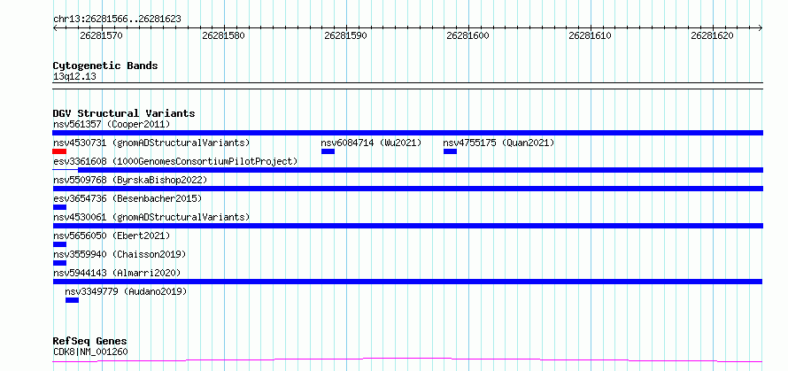This screenshot has height=371, width=788.
Task: Click the CDK8|NM_001260 gene label
Action: click(x=90, y=352)
